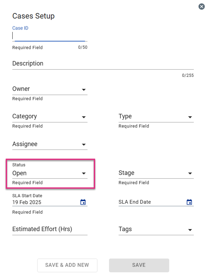Open the Tags dropdown
The height and width of the screenshot is (276, 208).
156,229
